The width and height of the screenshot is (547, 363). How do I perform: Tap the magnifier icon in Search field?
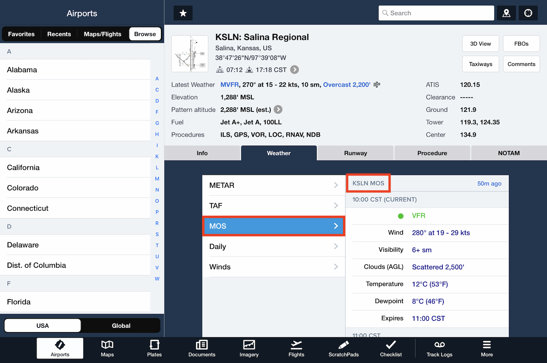click(x=385, y=13)
